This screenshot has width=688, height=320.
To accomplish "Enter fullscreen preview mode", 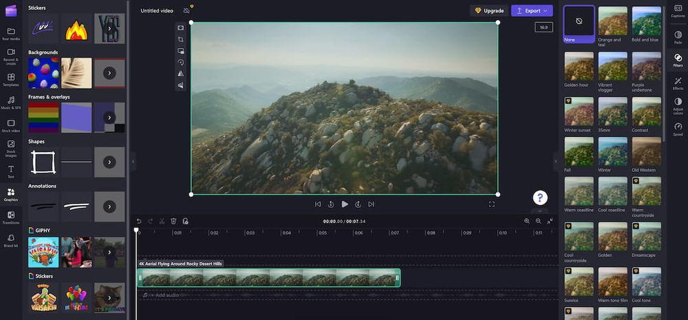I will click(x=492, y=204).
